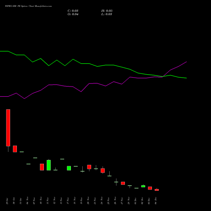Select the green candle for 02 Dec

143,186
